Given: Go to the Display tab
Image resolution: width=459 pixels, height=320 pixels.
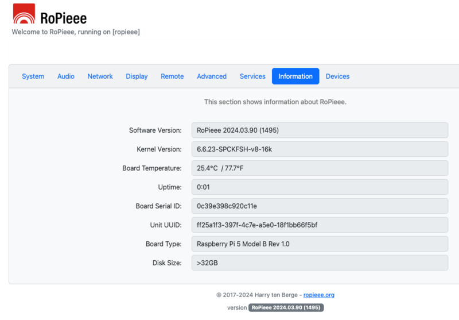Looking at the screenshot, I should (137, 76).
